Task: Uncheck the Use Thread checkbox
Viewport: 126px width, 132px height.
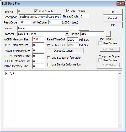Action: [68, 11]
